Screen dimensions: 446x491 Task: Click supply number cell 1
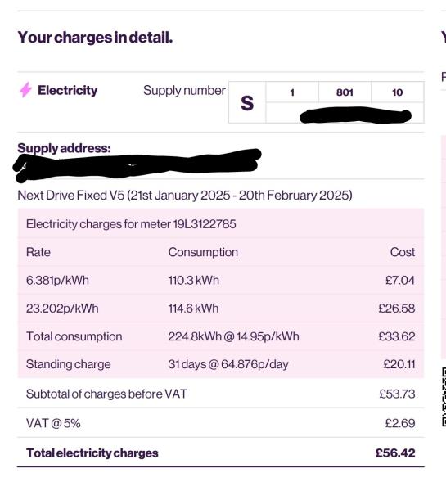(x=292, y=92)
